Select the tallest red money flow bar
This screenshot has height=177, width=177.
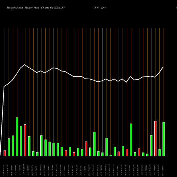tap(155, 139)
